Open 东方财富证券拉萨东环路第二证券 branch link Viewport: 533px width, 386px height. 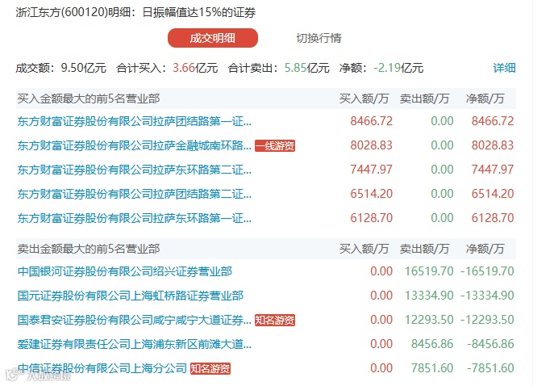(x=135, y=170)
